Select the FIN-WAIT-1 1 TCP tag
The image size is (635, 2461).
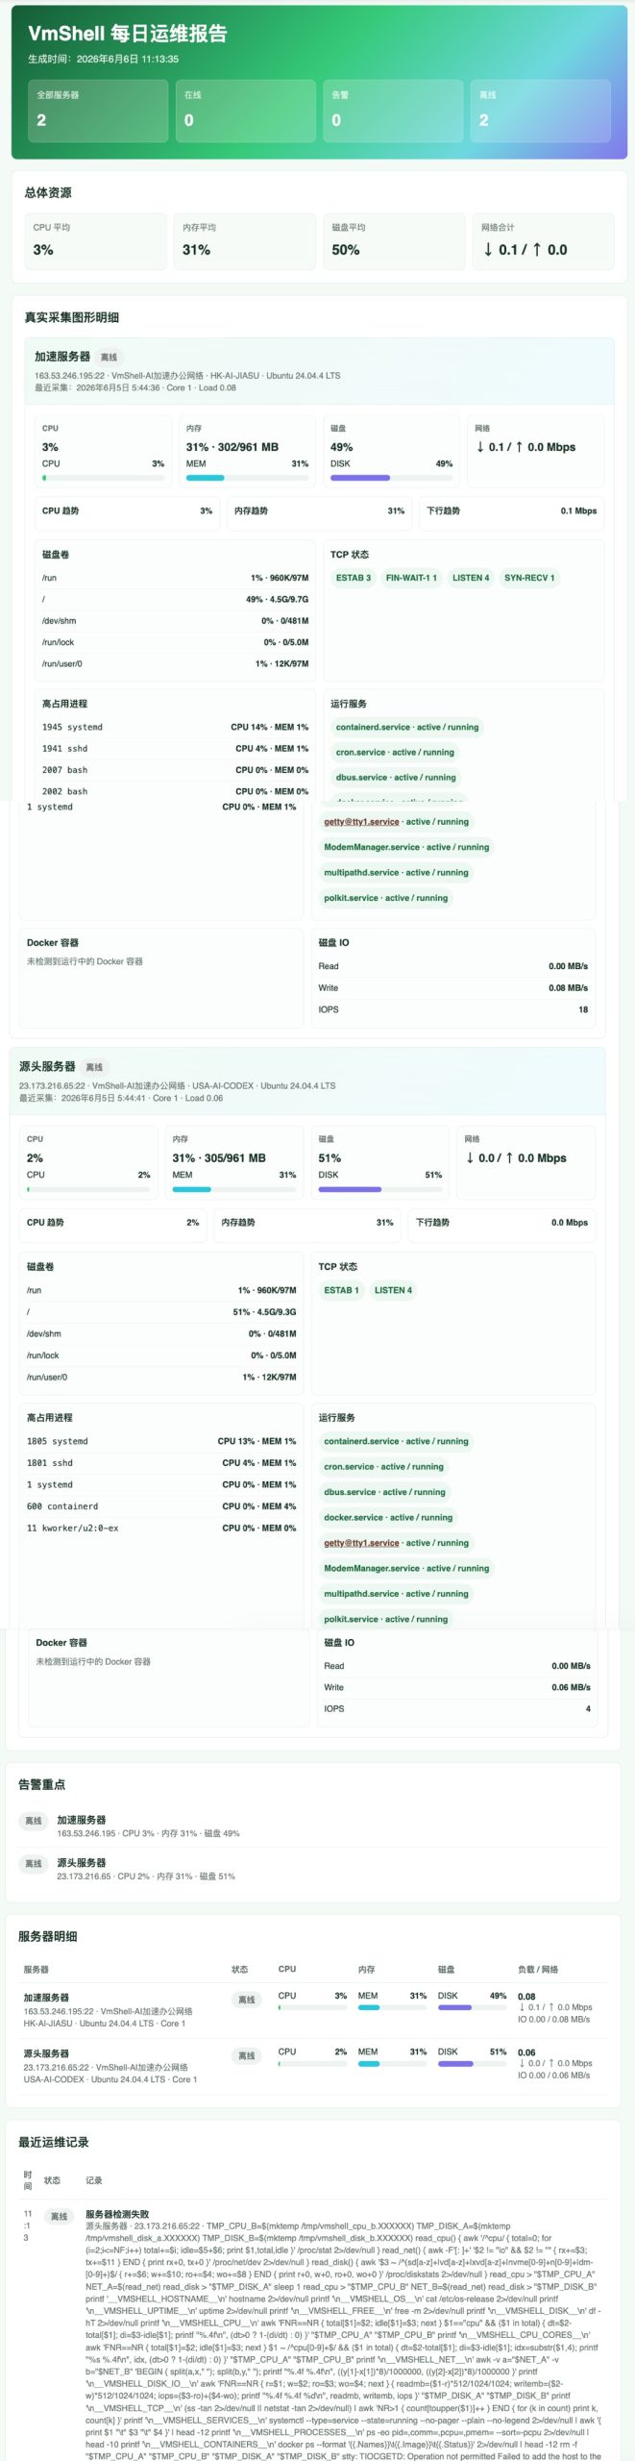point(411,578)
